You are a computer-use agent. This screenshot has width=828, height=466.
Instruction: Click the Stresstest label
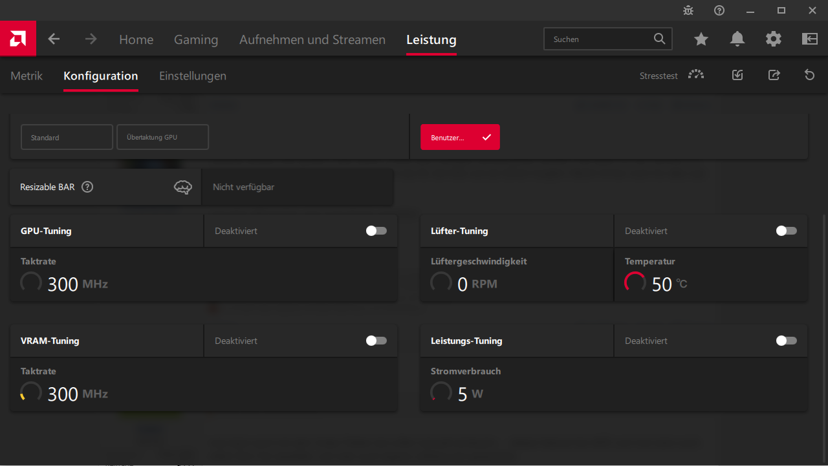[659, 76]
